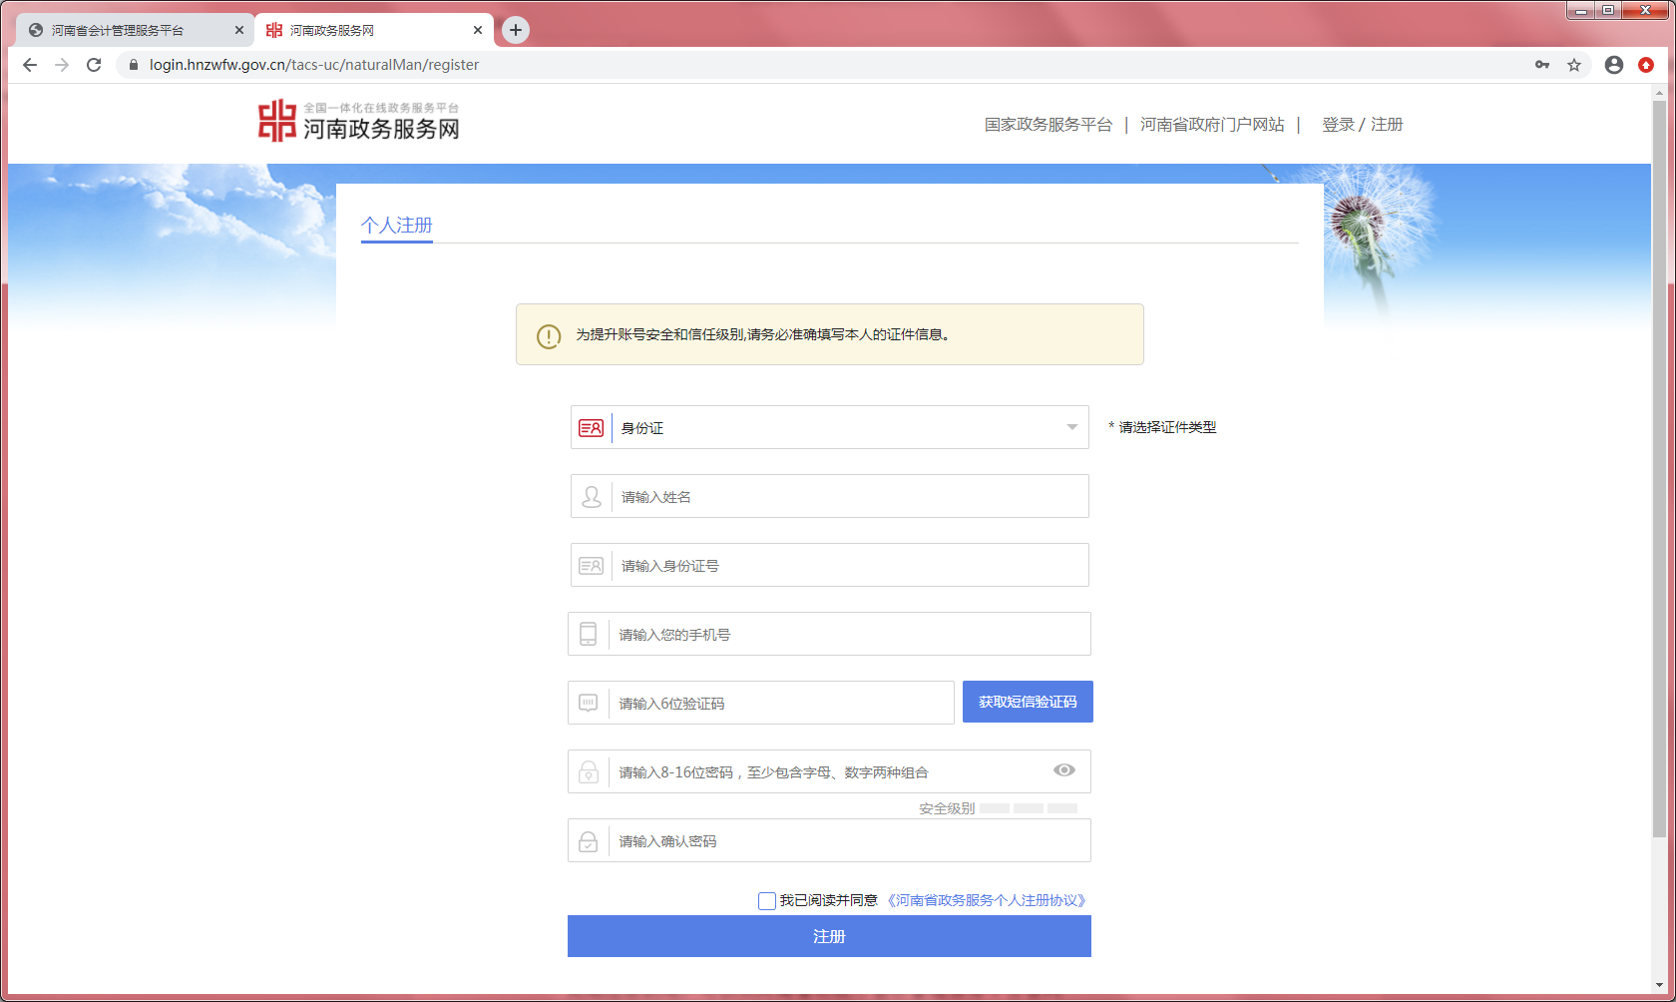The width and height of the screenshot is (1676, 1002).
Task: Click the phone icon in the mobile number field
Action: 590,634
